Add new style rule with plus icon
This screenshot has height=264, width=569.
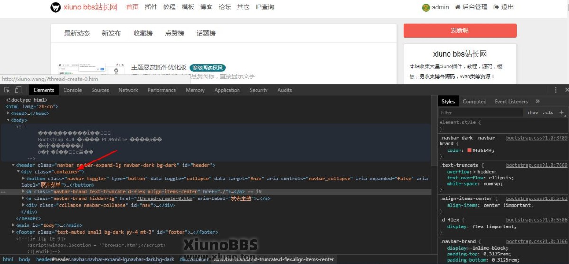[x=561, y=113]
